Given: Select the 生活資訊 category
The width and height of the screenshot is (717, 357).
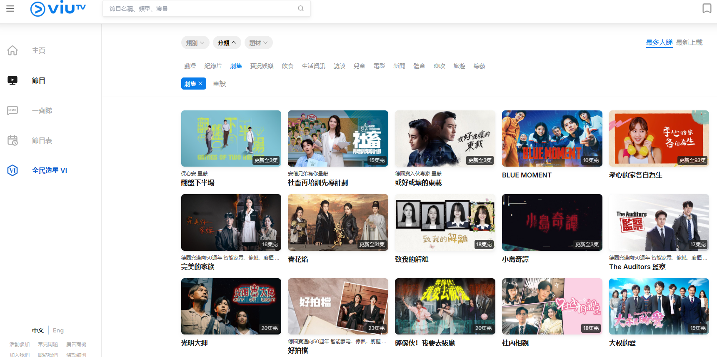Looking at the screenshot, I should point(313,66).
